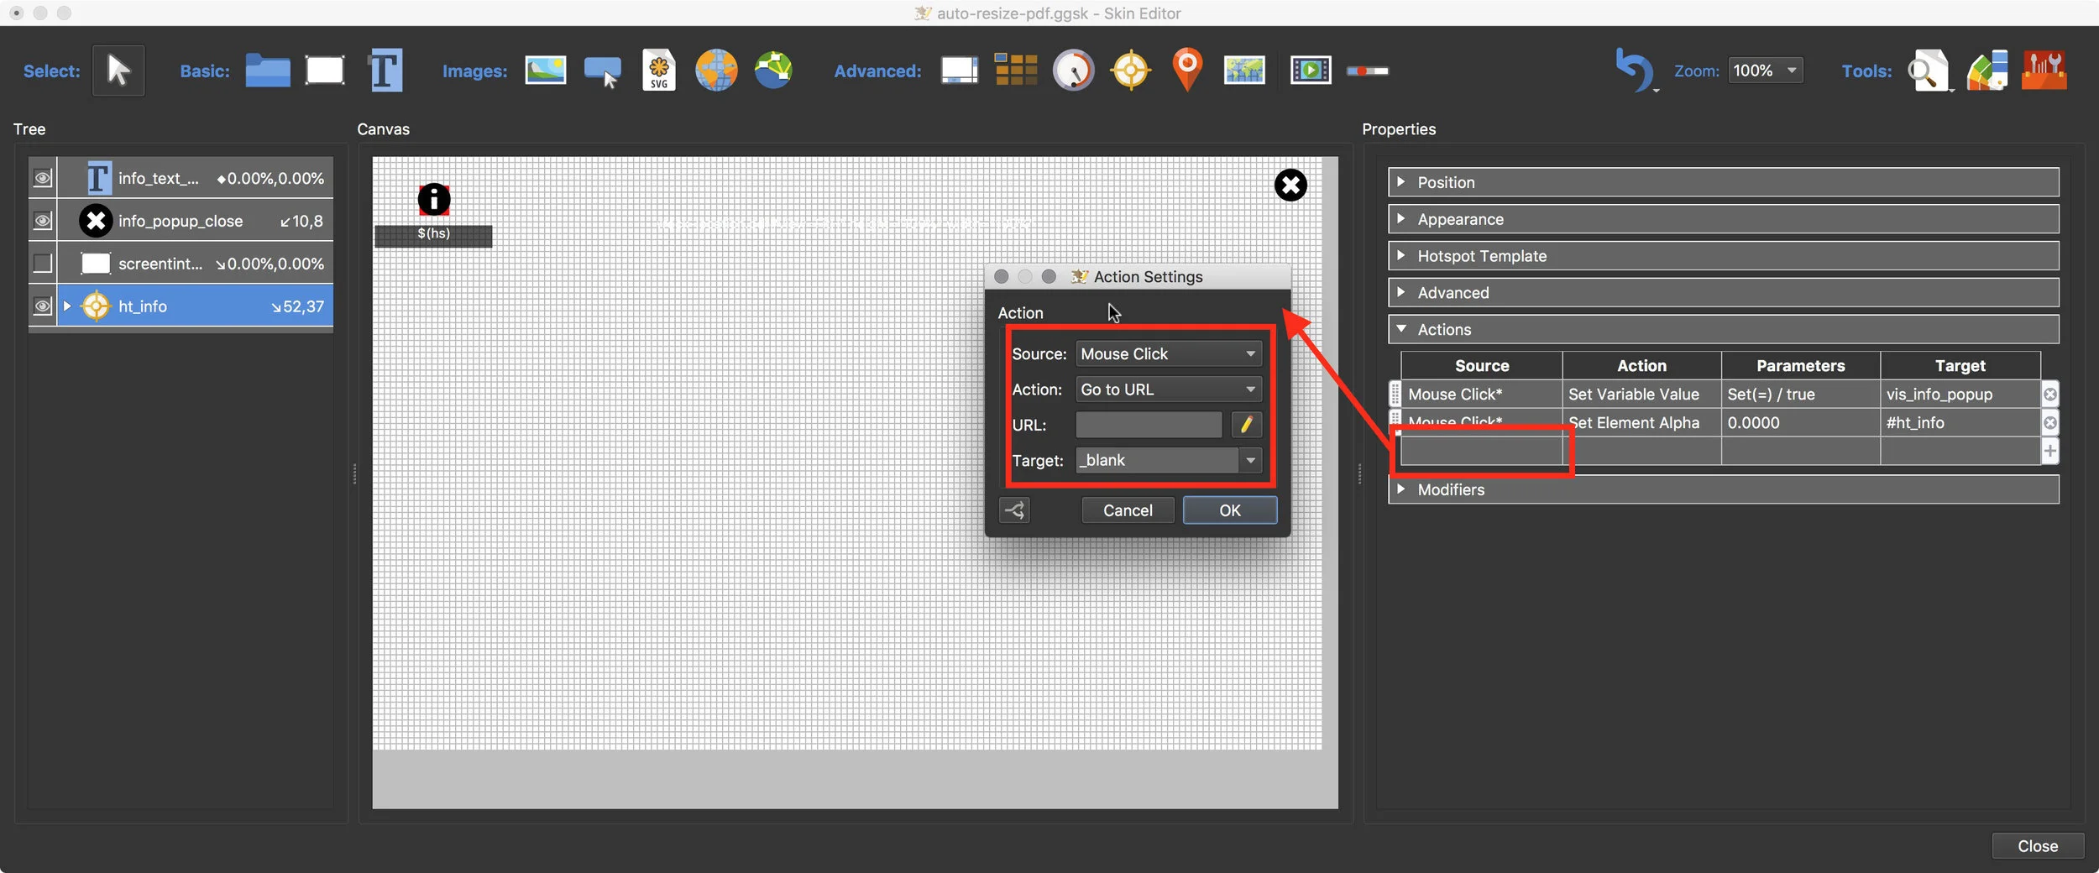Add a Hotspot Template crosshair element

point(1131,71)
